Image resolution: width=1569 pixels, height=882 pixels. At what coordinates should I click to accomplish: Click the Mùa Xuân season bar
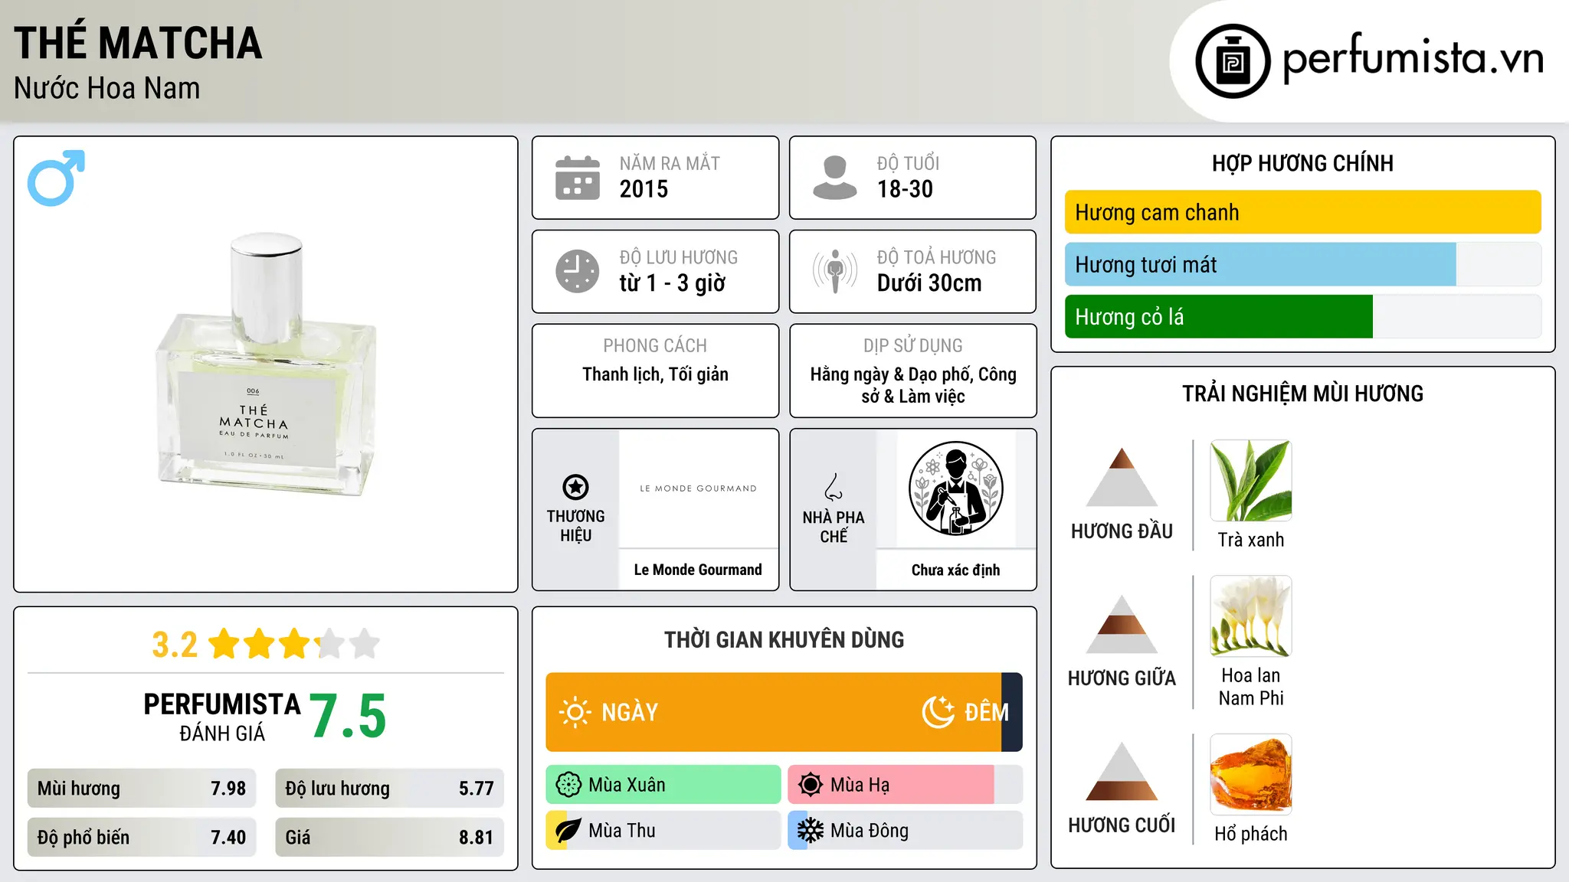663,785
